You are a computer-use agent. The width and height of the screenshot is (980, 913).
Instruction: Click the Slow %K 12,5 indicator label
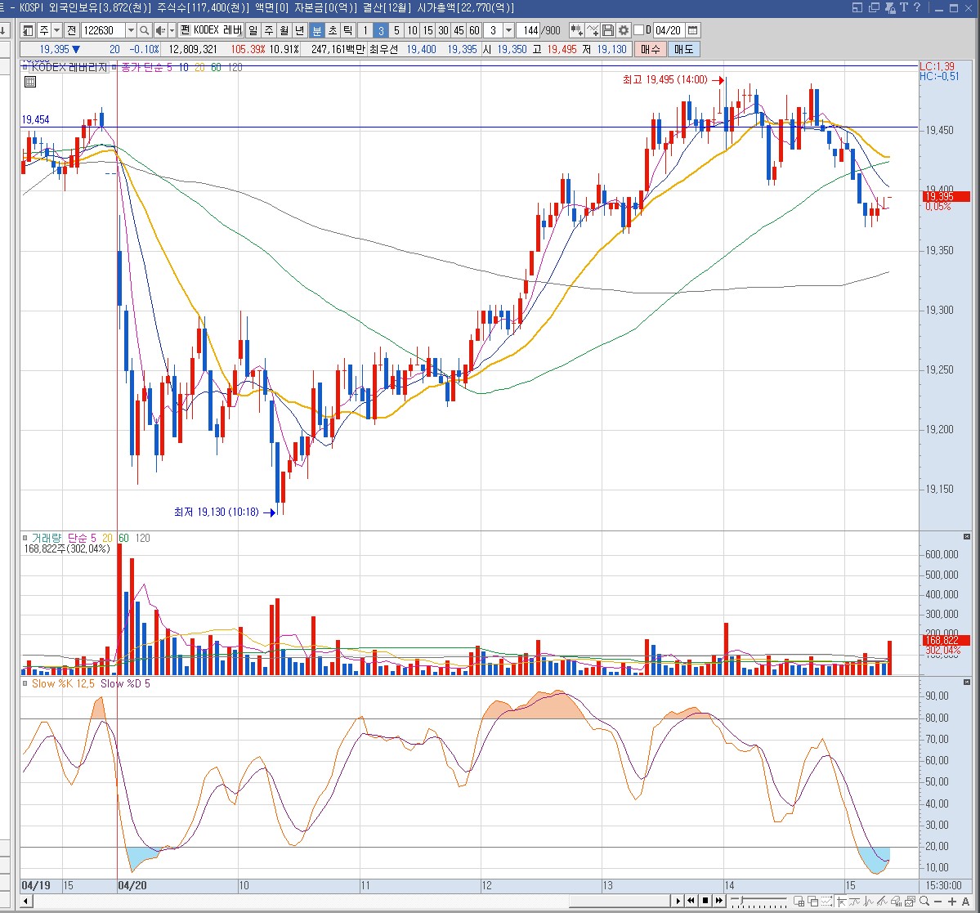coord(63,683)
